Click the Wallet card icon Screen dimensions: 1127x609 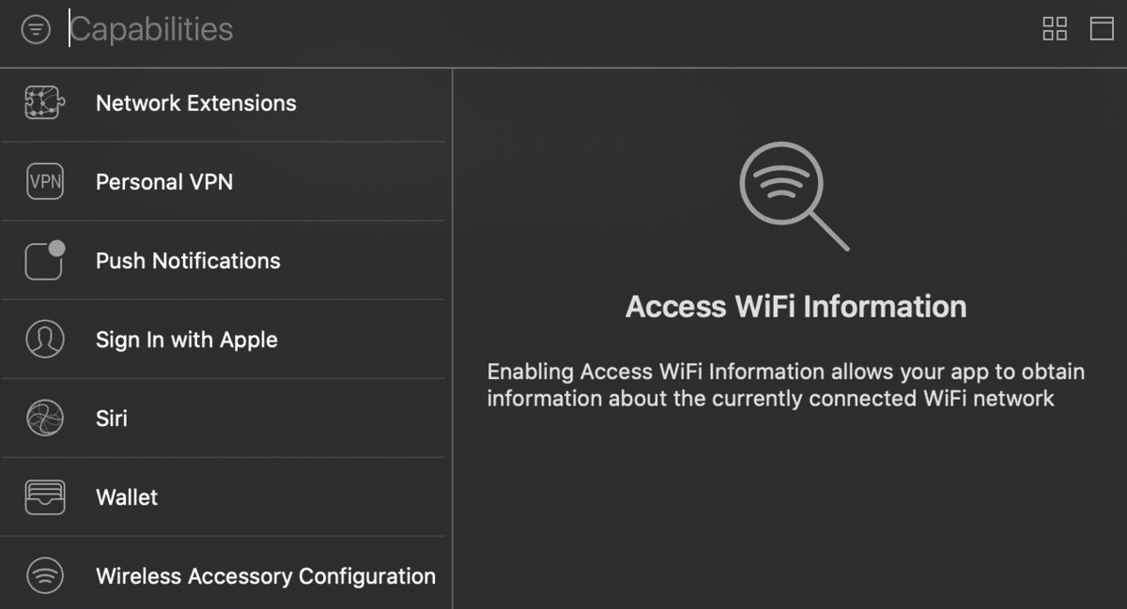coord(44,497)
